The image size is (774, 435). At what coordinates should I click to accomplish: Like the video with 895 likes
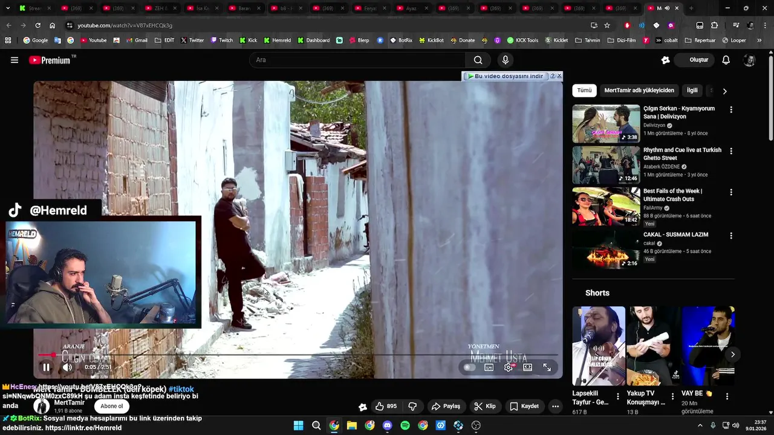386,406
